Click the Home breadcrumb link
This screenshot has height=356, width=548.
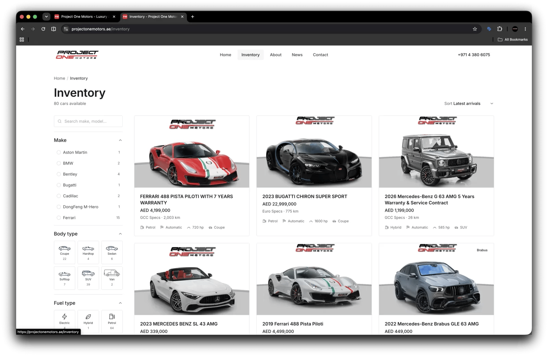click(x=59, y=78)
